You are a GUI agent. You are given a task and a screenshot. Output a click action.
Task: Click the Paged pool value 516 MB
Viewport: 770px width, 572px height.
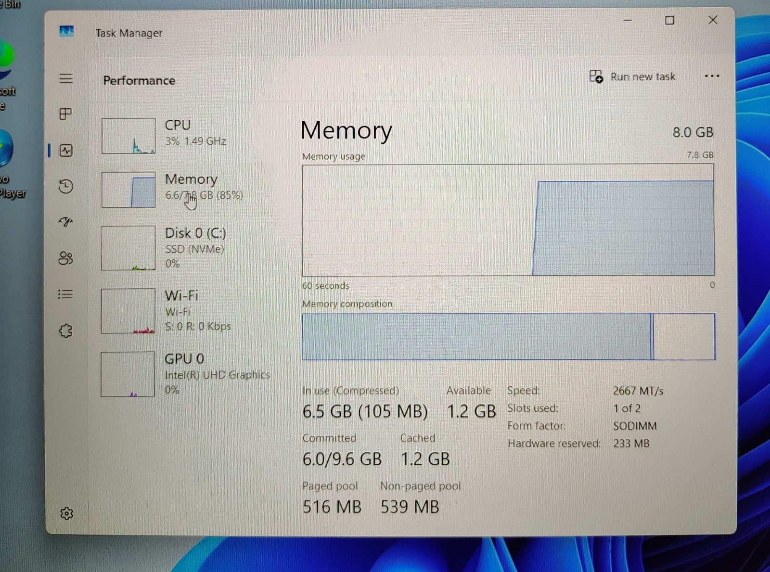pos(332,507)
